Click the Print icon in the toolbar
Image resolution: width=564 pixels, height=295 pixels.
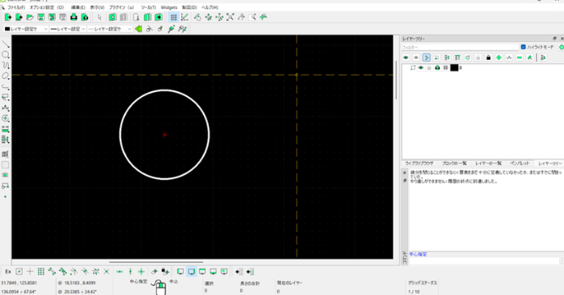(74, 17)
